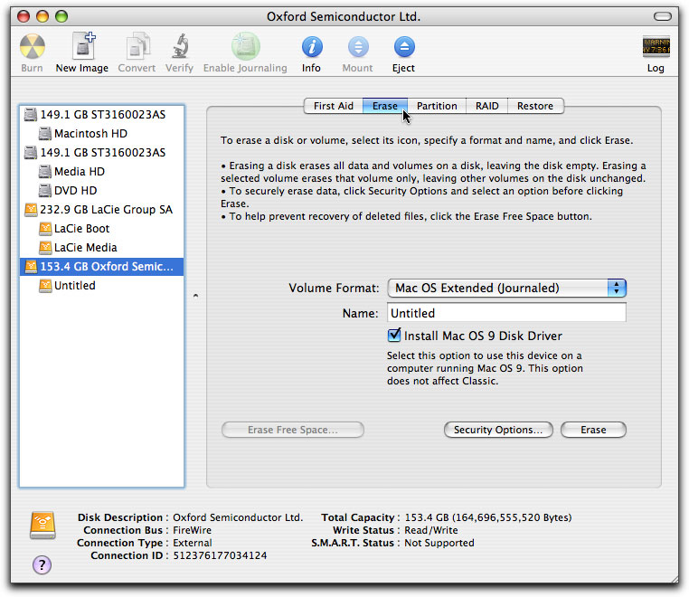Switch to the First Aid tab
The width and height of the screenshot is (689, 597).
coord(333,106)
